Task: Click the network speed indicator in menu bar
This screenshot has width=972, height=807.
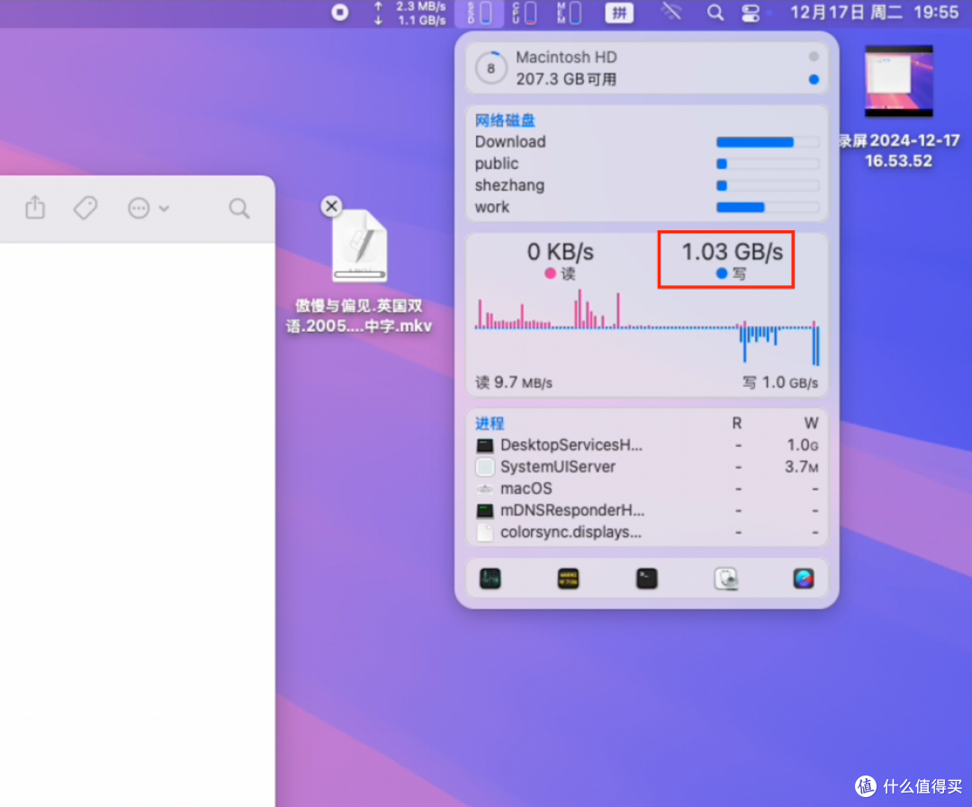Action: [x=410, y=13]
